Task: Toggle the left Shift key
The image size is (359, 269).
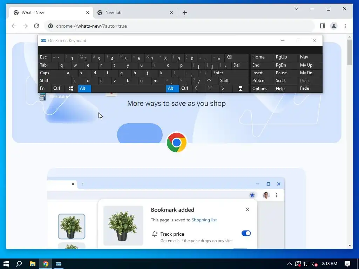Action: coord(54,81)
